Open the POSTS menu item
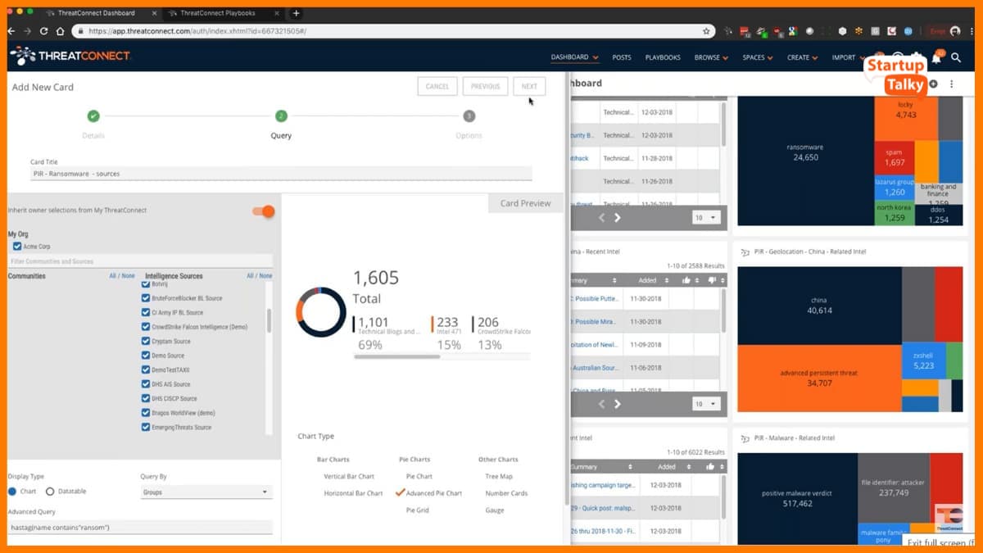This screenshot has width=983, height=553. click(621, 57)
